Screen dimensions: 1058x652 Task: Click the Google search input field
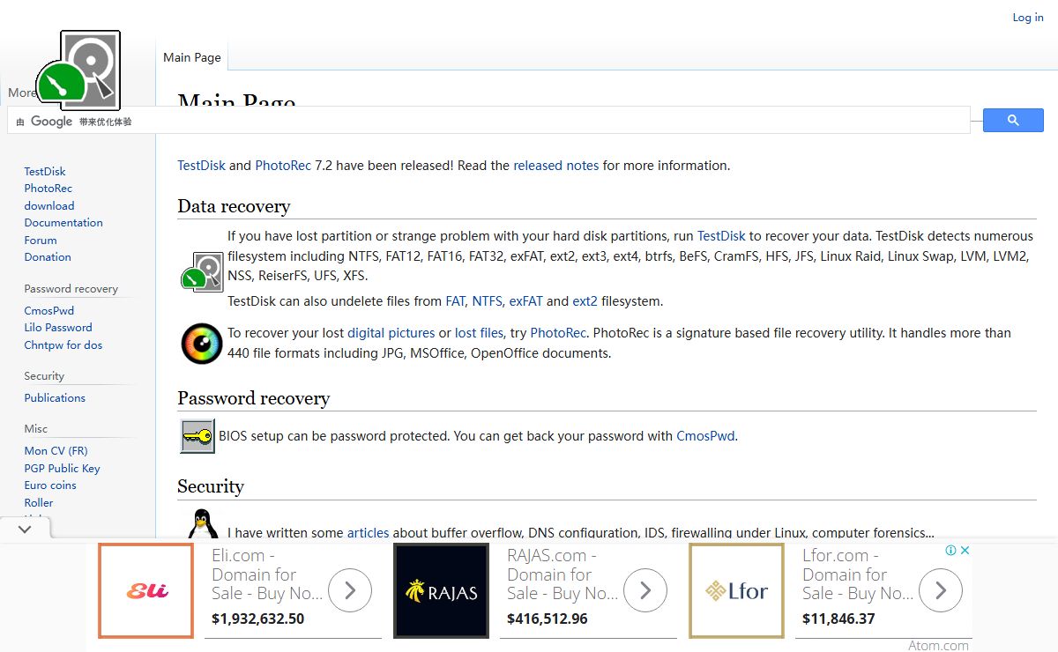pyautogui.click(x=489, y=121)
